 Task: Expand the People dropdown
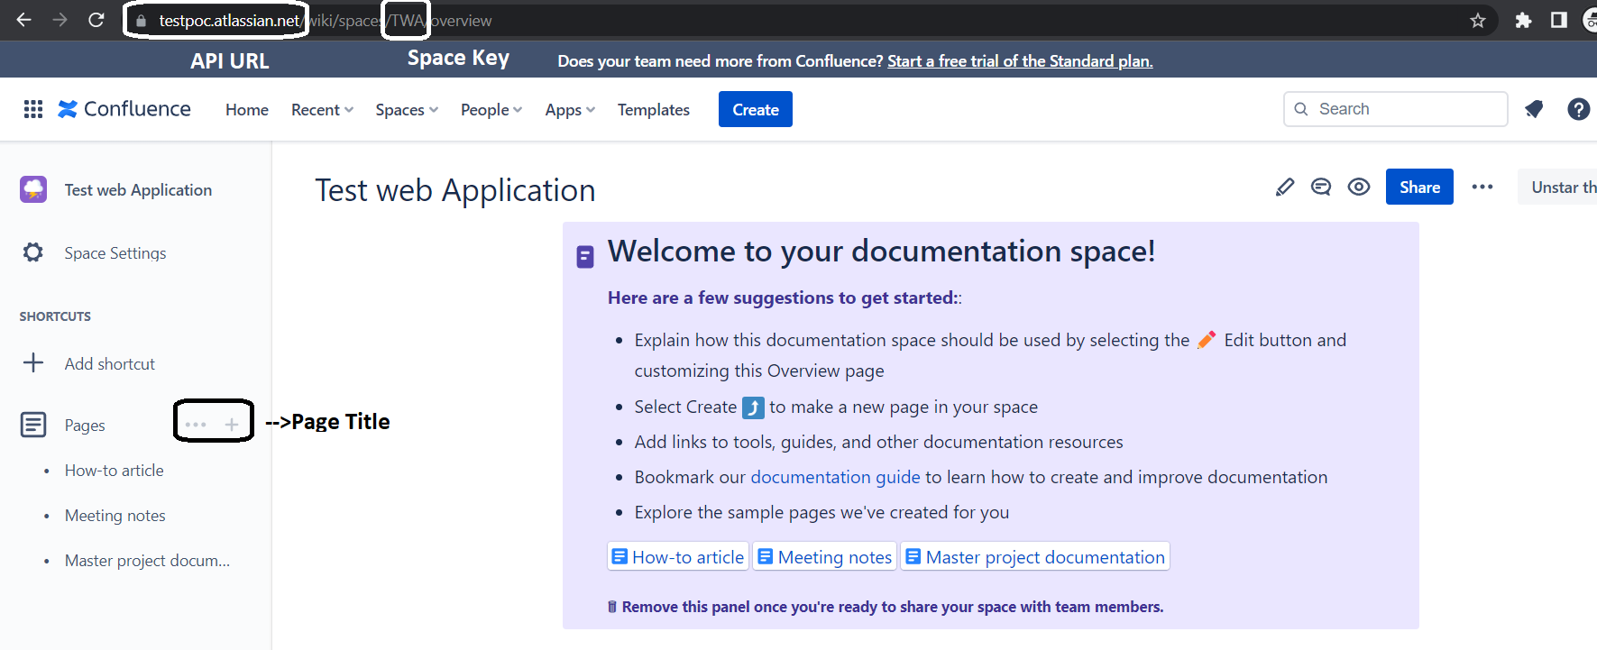pos(491,109)
